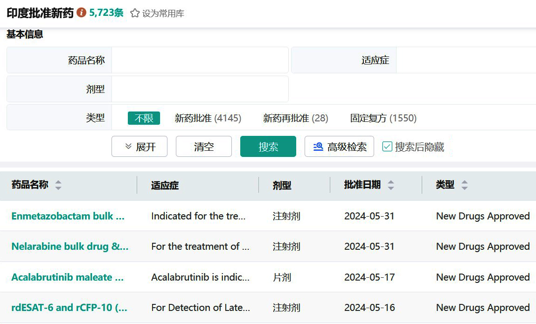
Task: Filter by 固定复方 (1550)
Action: tap(383, 118)
